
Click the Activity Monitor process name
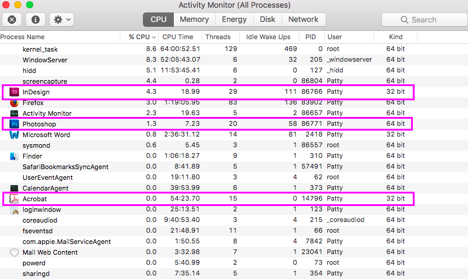(x=47, y=113)
